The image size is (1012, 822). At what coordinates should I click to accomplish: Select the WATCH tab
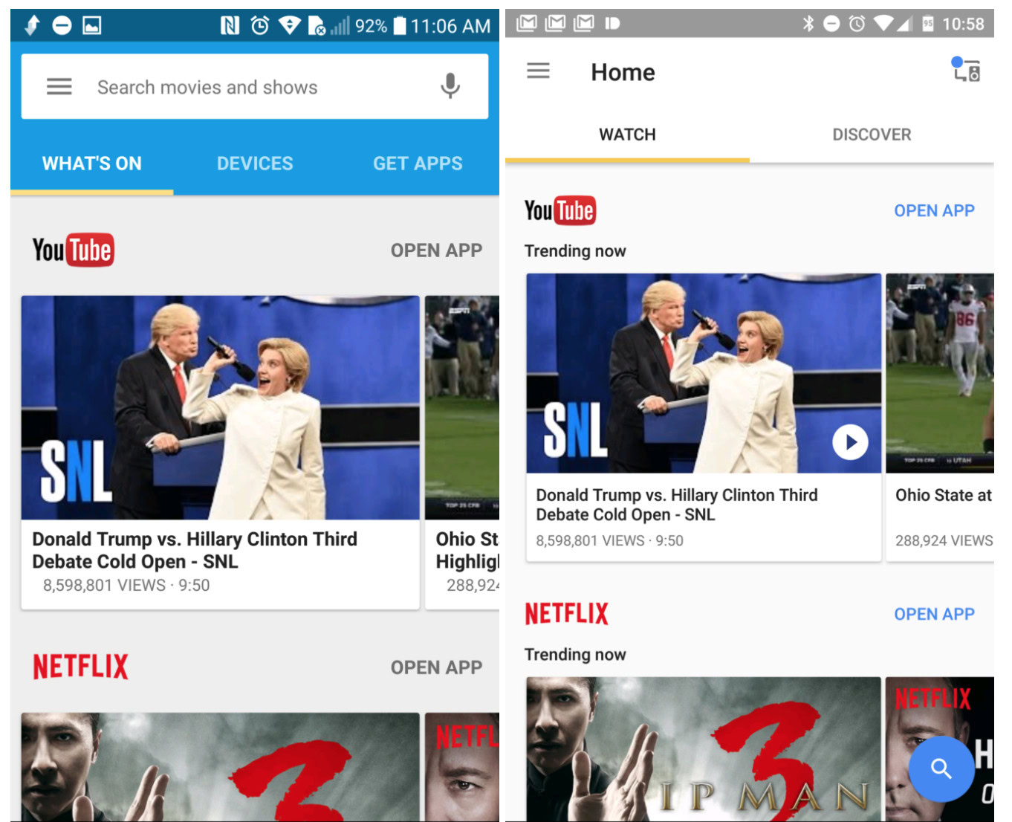point(627,135)
